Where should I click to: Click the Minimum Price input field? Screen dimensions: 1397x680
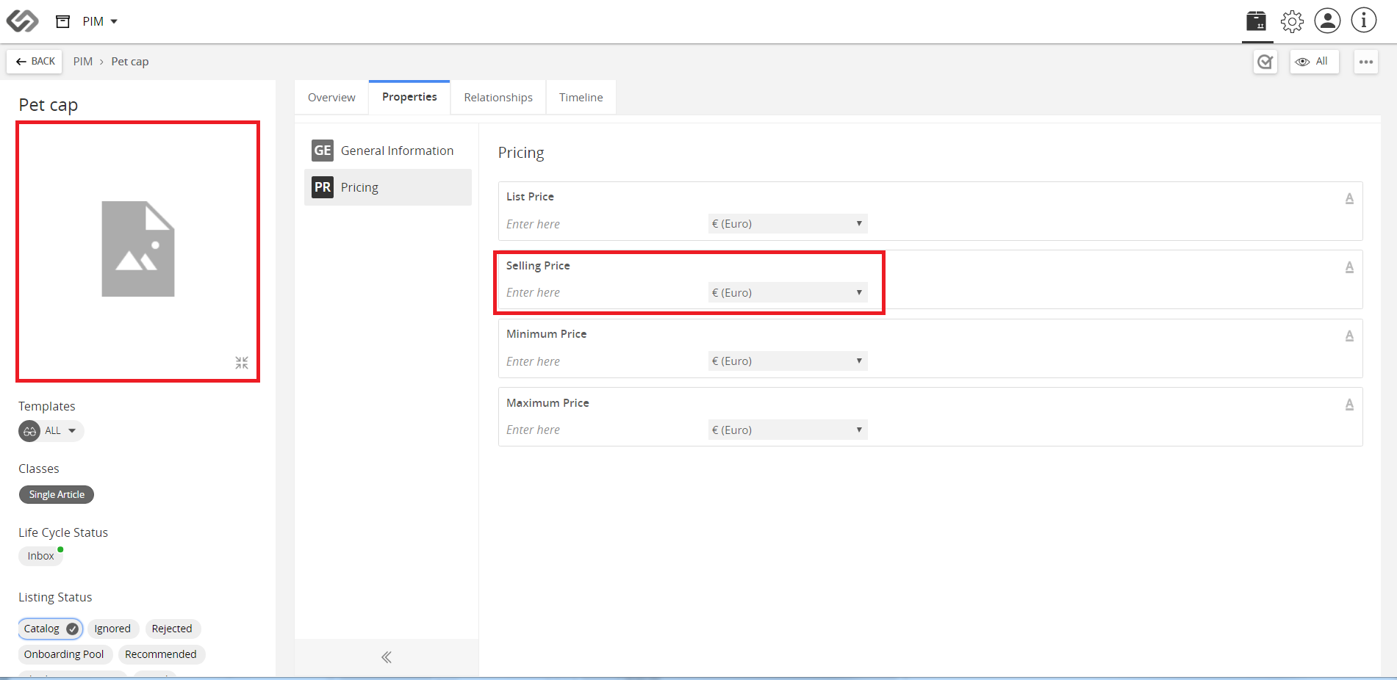pyautogui.click(x=603, y=361)
